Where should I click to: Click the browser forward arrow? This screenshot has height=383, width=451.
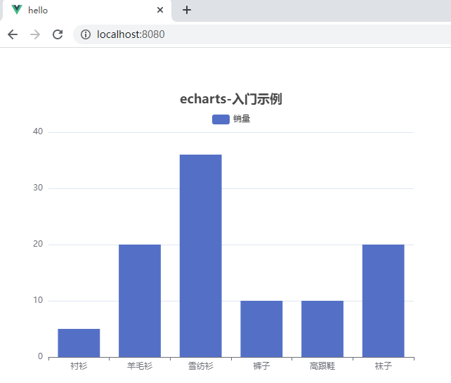coord(35,34)
